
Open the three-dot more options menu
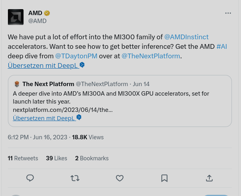(x=228, y=13)
